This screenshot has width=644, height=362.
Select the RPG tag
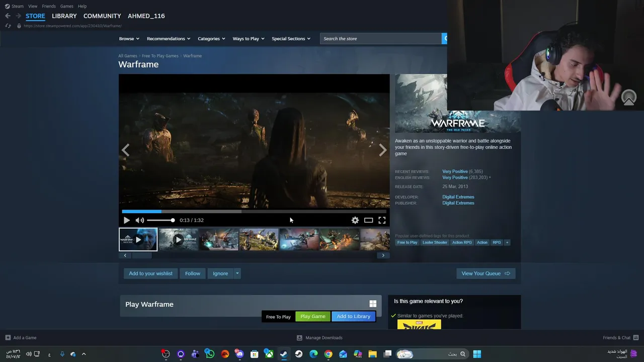497,242
